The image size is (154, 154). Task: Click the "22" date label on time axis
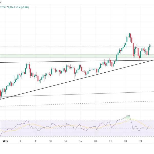pyautogui.click(x=110, y=141)
